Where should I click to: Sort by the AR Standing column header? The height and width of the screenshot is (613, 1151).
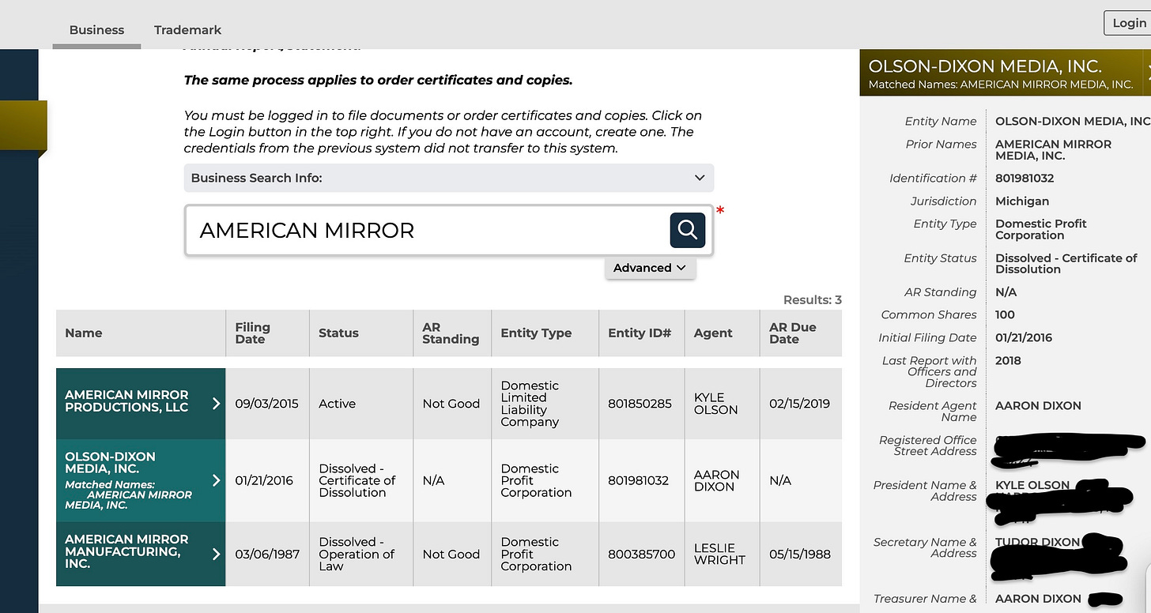click(451, 333)
